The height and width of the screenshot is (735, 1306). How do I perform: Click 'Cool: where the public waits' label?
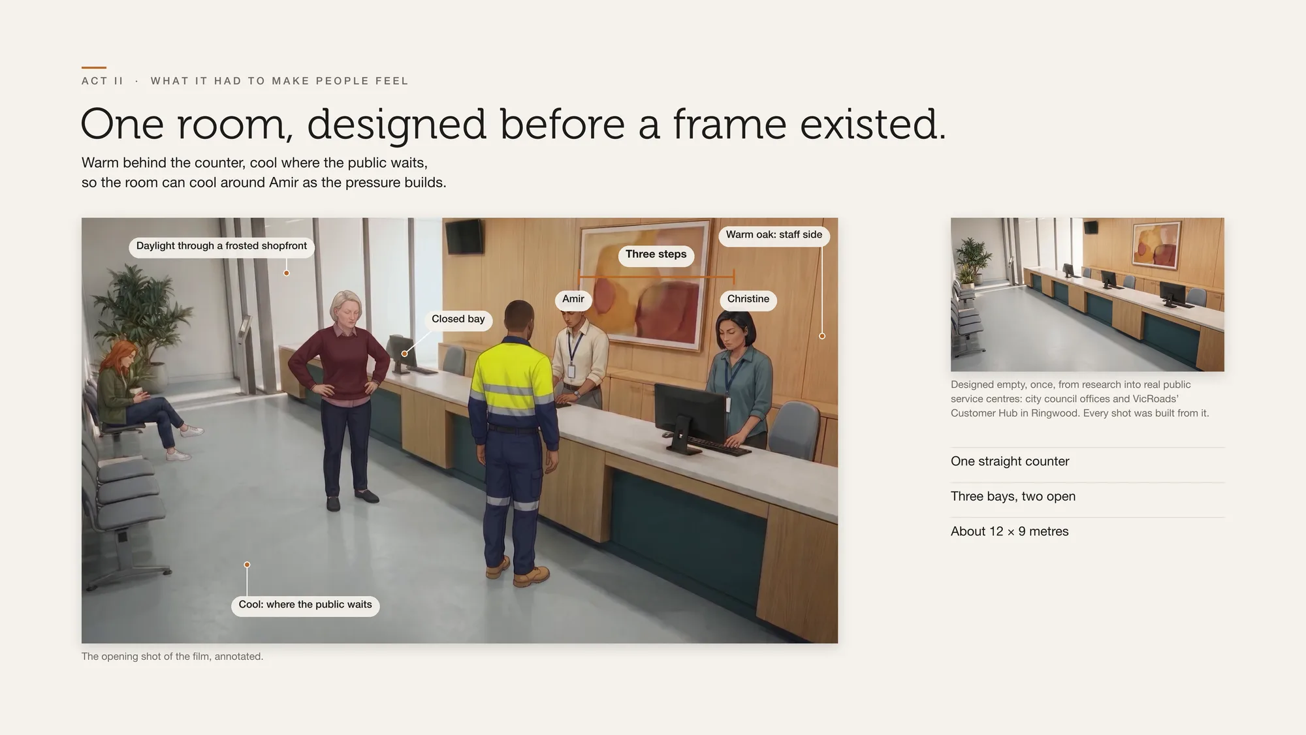pyautogui.click(x=305, y=605)
